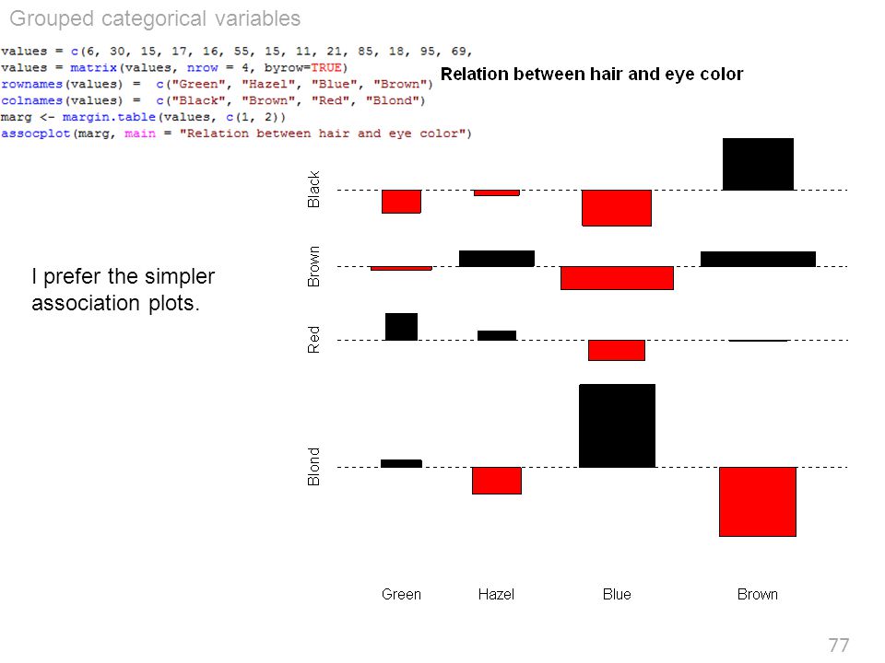Click the red Black-hair Green-eyes bar
The image size is (885, 663).
click(401, 202)
